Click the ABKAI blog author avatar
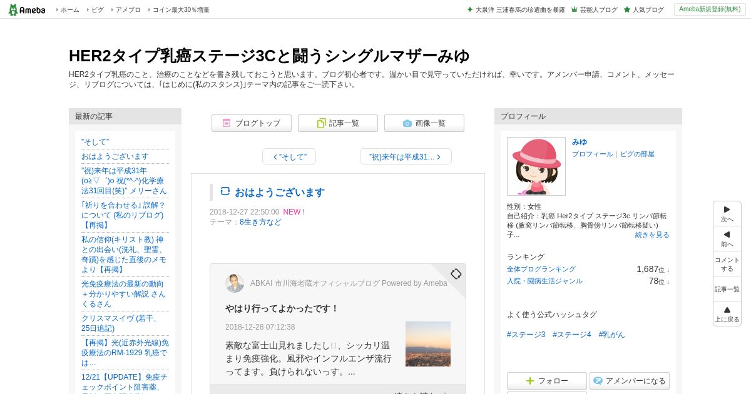 (x=235, y=283)
